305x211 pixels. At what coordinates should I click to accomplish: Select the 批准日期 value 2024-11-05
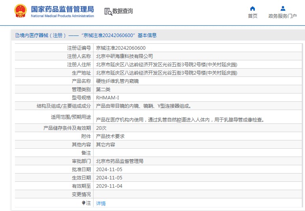click(x=109, y=170)
